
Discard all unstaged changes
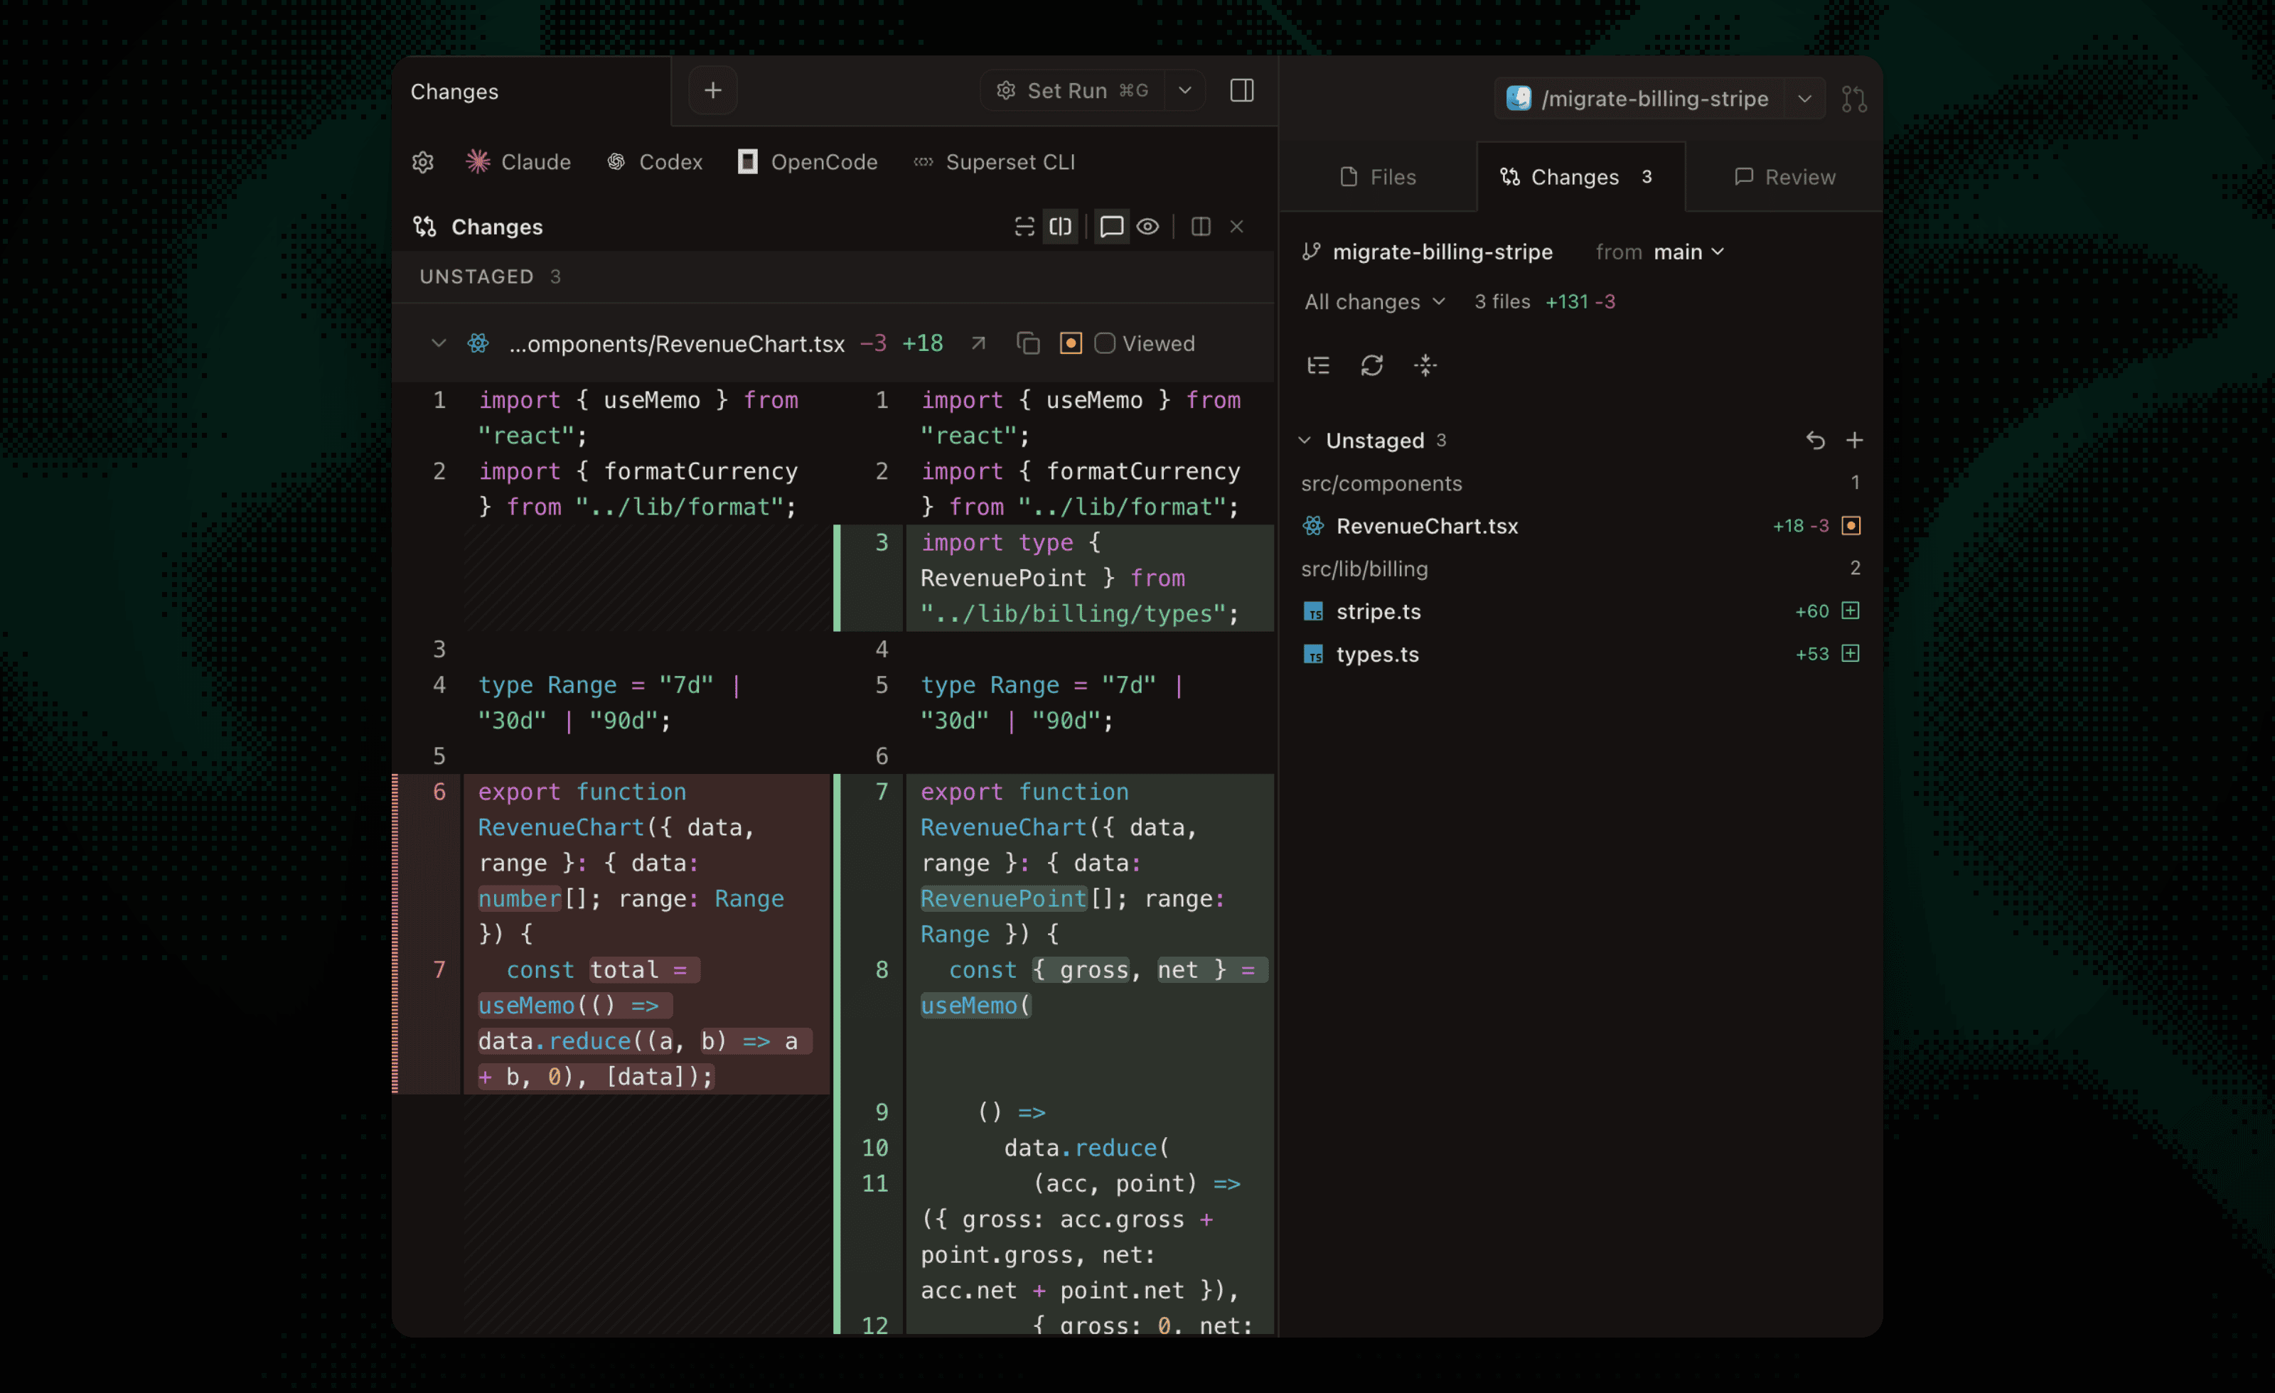1815,441
